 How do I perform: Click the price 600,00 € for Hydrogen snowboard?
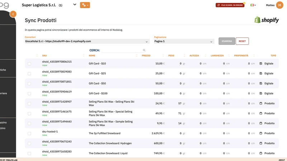point(159,143)
